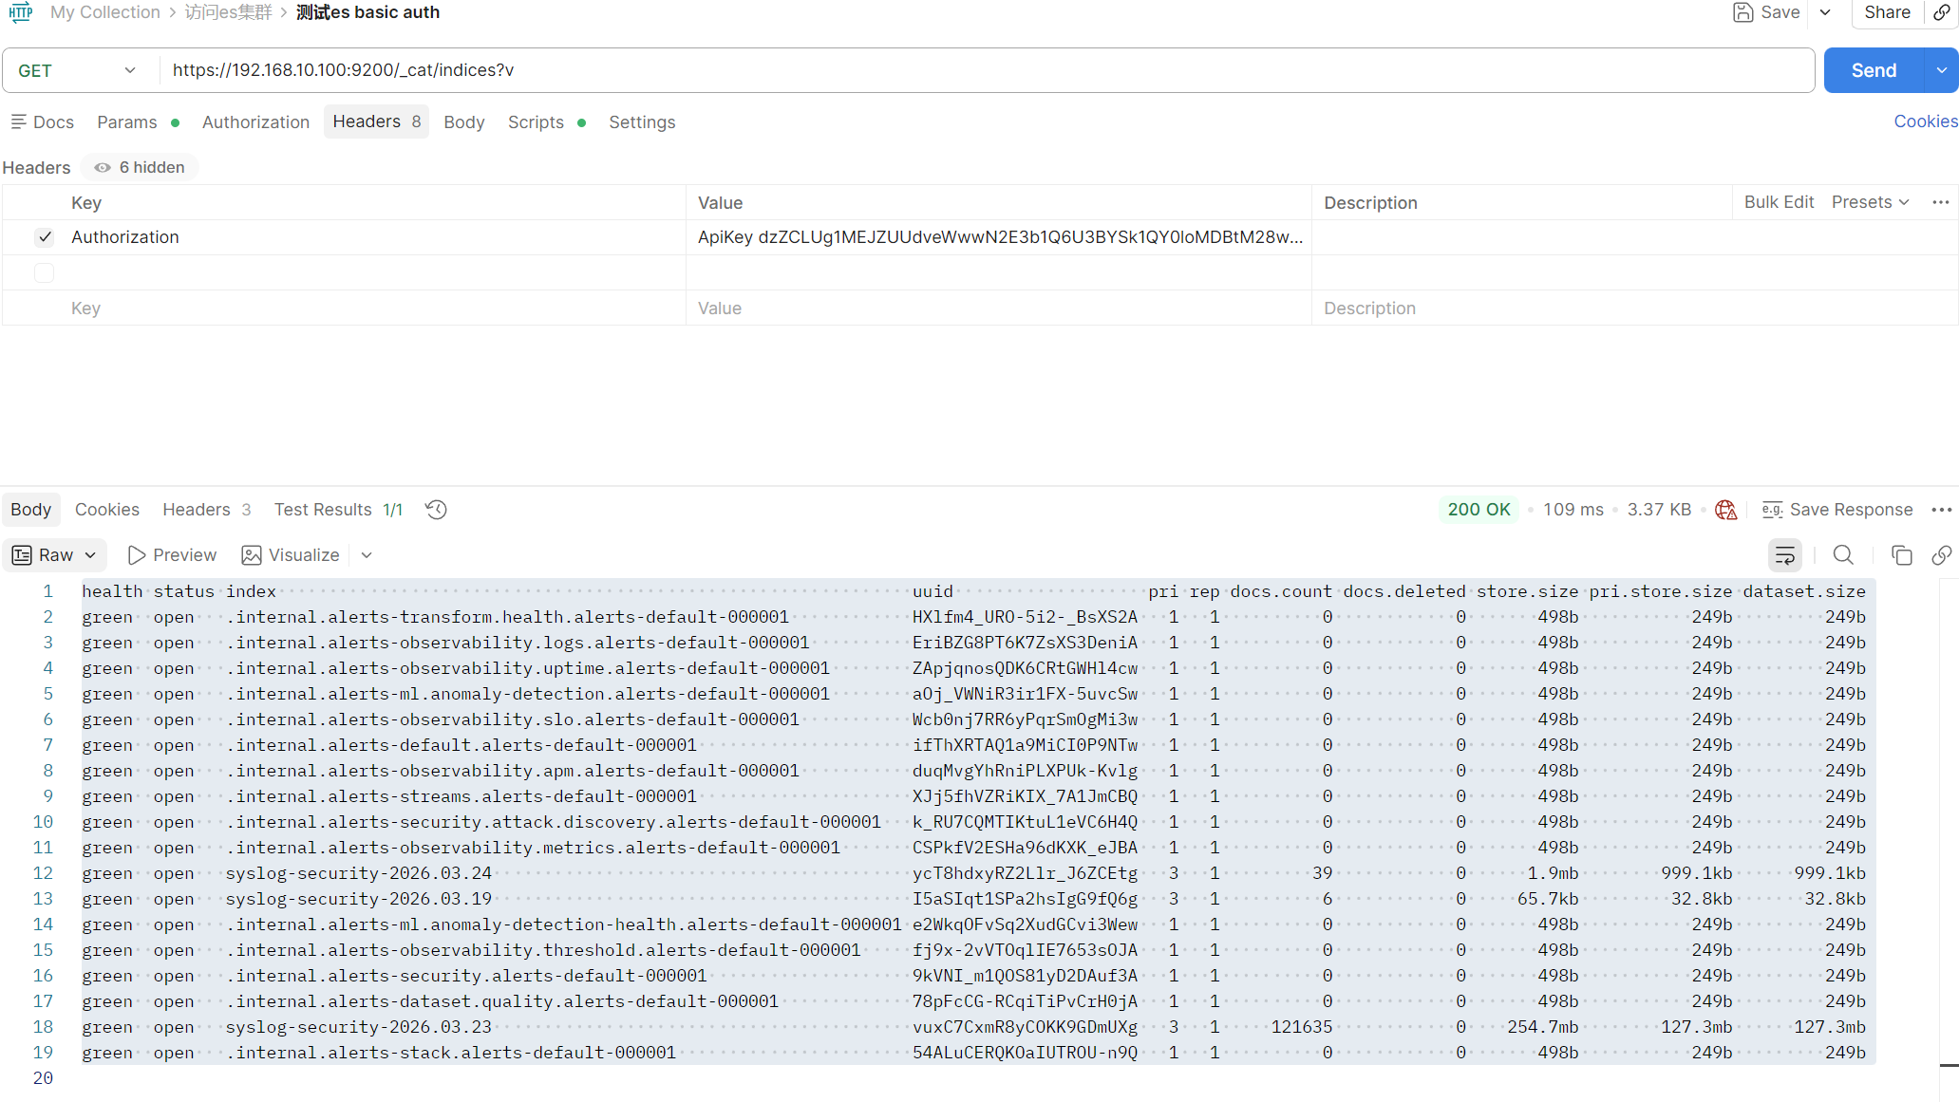Check the empty header row checkbox
The width and height of the screenshot is (1959, 1102).
point(45,273)
